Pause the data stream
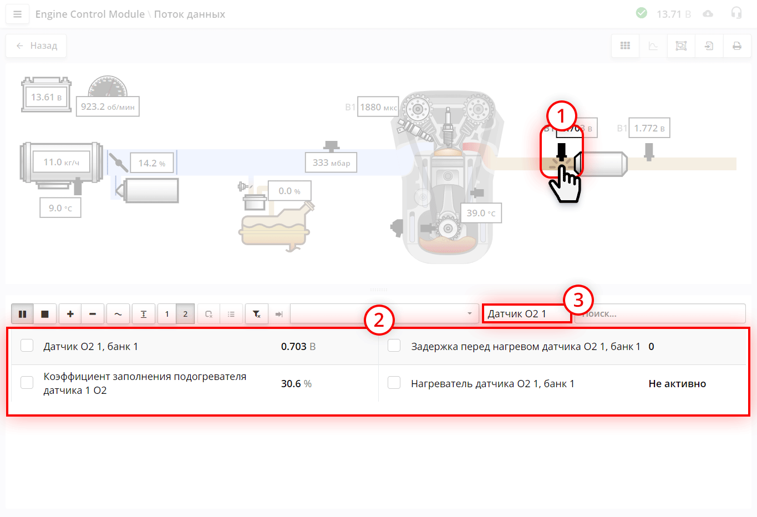This screenshot has width=757, height=517. pos(23,314)
